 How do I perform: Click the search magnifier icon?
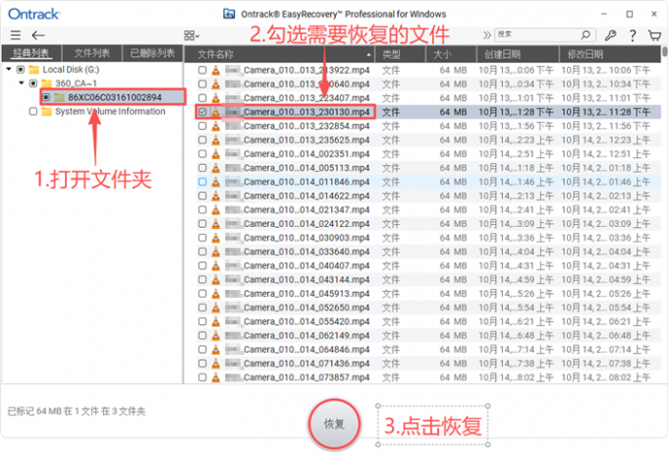point(584,35)
